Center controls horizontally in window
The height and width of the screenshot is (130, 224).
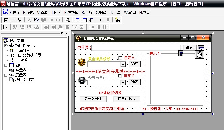point(46,27)
